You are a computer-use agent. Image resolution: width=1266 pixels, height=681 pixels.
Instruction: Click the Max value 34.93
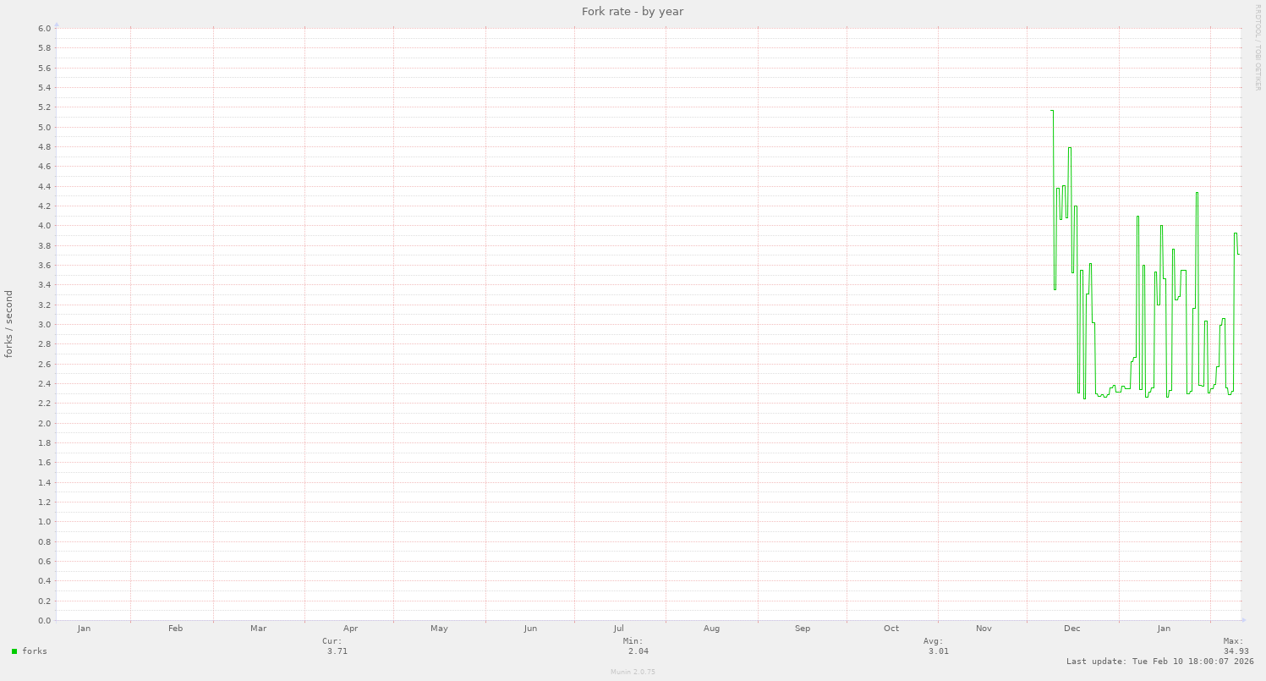point(1236,651)
